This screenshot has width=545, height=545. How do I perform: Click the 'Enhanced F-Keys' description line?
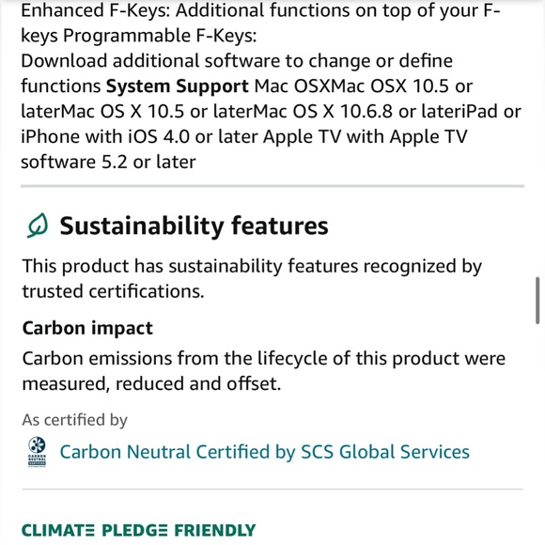(x=260, y=10)
